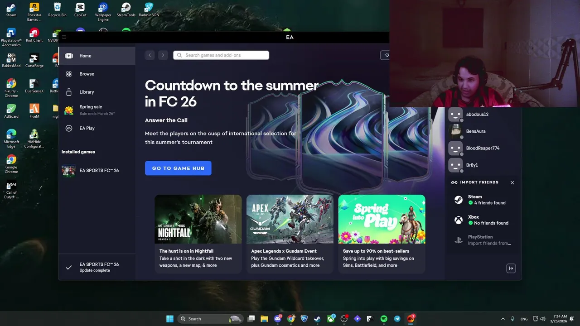Open DualSenseX desktop shortcut
This screenshot has height=326, width=580.
[34, 86]
